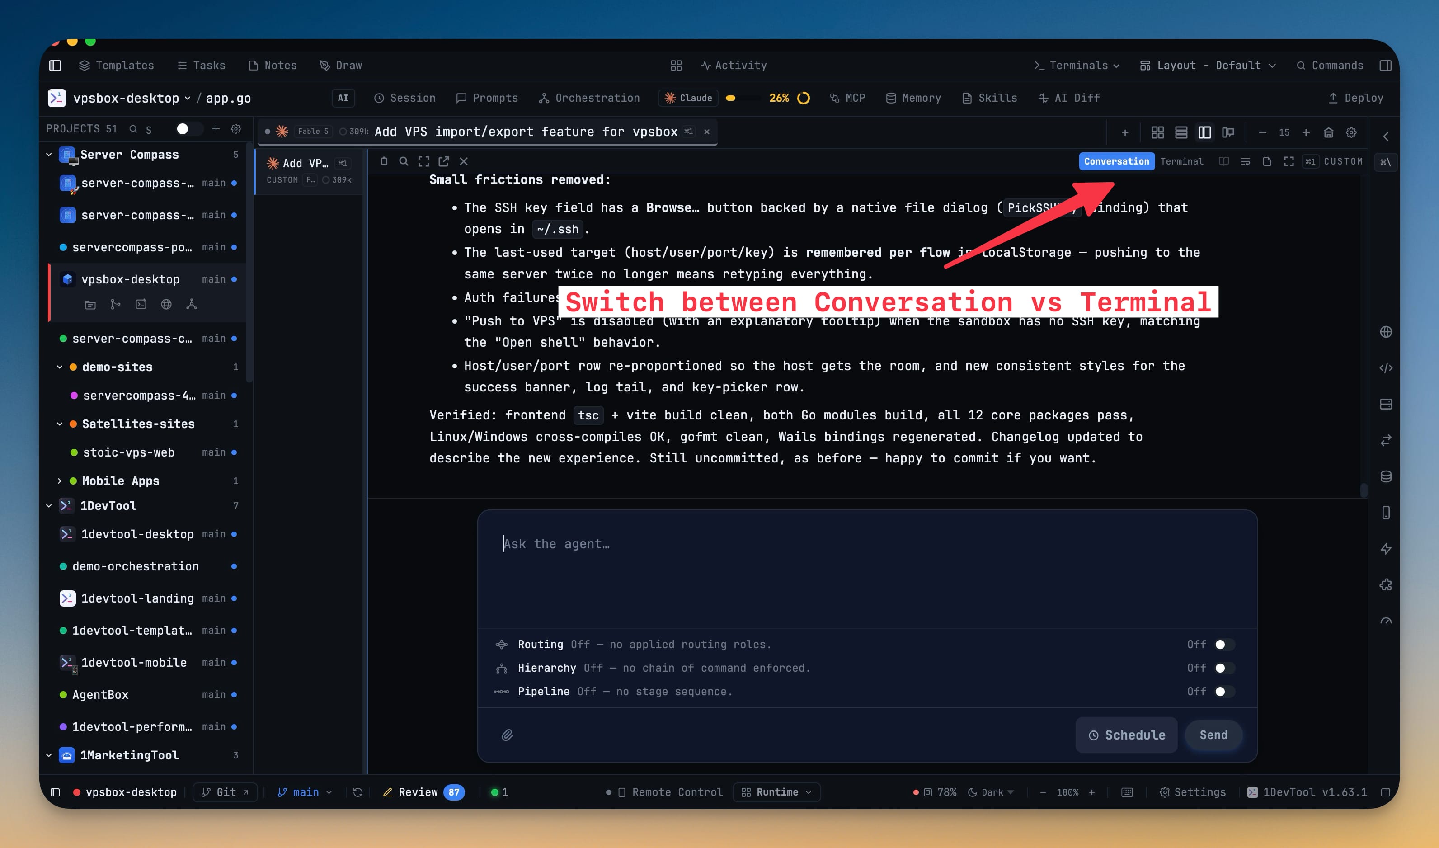
Task: Open the vpsbox-desktop git branch icon
Action: click(x=115, y=305)
